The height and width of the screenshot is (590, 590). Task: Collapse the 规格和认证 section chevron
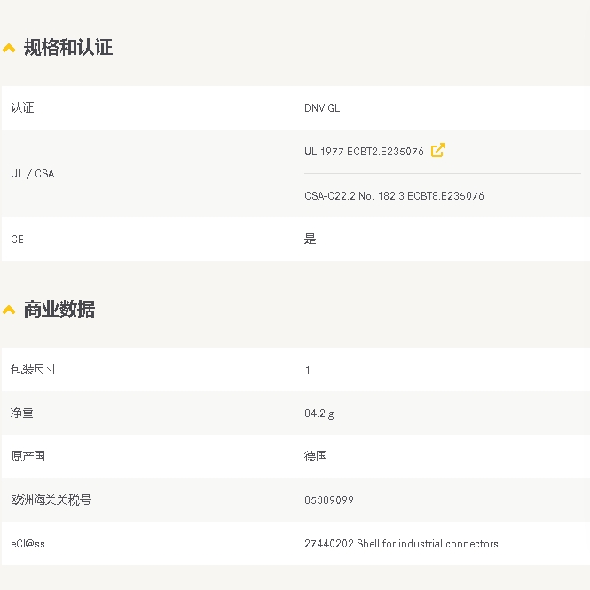9,48
